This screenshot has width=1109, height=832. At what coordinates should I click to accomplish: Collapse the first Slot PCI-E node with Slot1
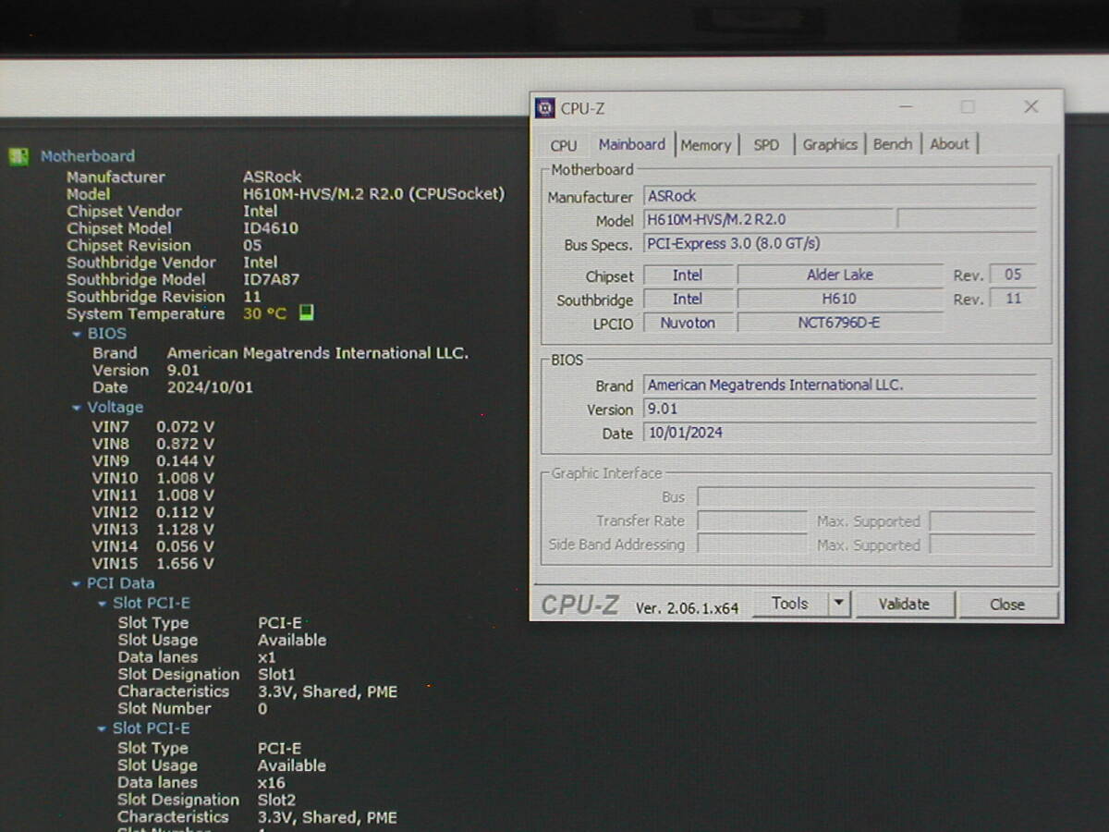[x=103, y=604]
